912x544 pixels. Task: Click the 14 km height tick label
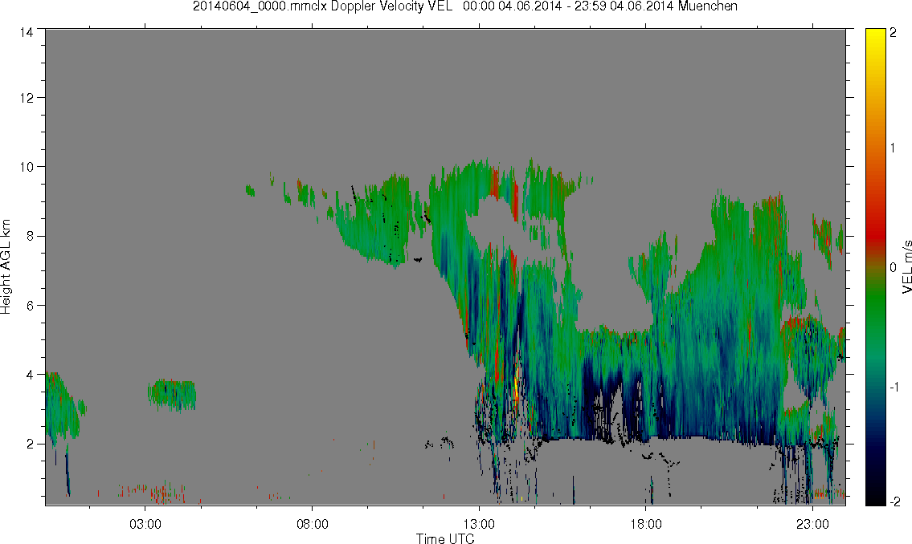pyautogui.click(x=26, y=33)
